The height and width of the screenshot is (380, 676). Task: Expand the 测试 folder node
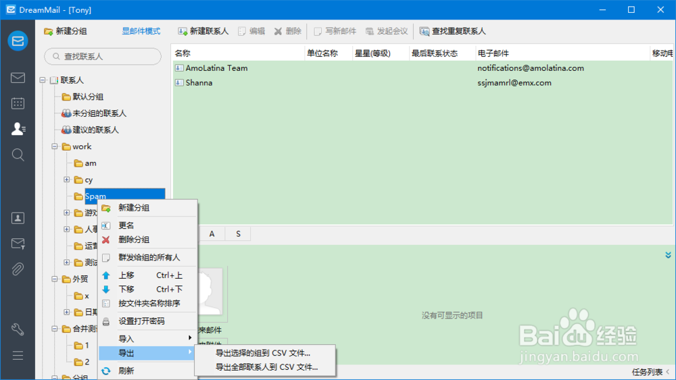[x=67, y=263]
